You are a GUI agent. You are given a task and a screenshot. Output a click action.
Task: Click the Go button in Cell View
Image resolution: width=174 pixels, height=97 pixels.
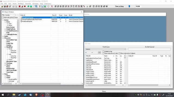click(x=100, y=53)
